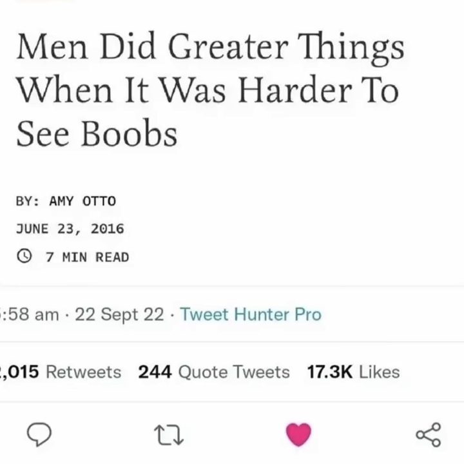Open the share icon options
This screenshot has width=464, height=464.
(x=428, y=434)
